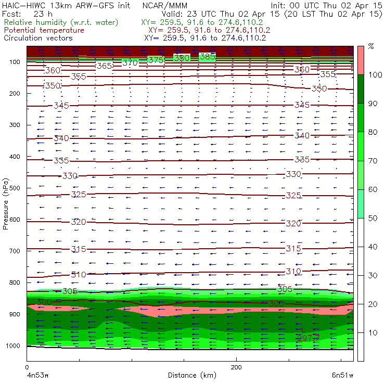
Task: Click the '365' contour label
Action: (105, 66)
